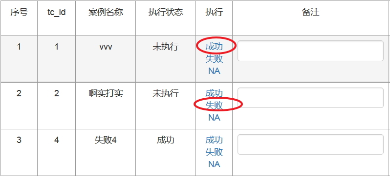
Task: Click blue 成功 link for case 失败4
Action: coord(214,140)
